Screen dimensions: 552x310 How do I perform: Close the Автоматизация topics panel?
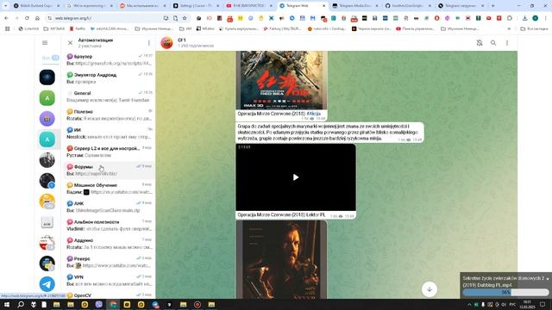tap(70, 43)
